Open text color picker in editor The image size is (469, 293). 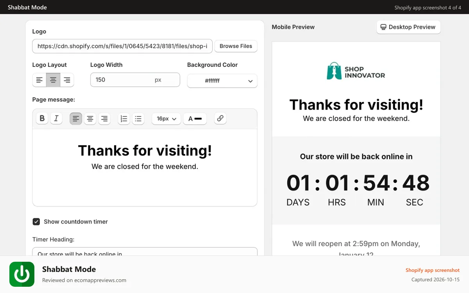point(195,118)
